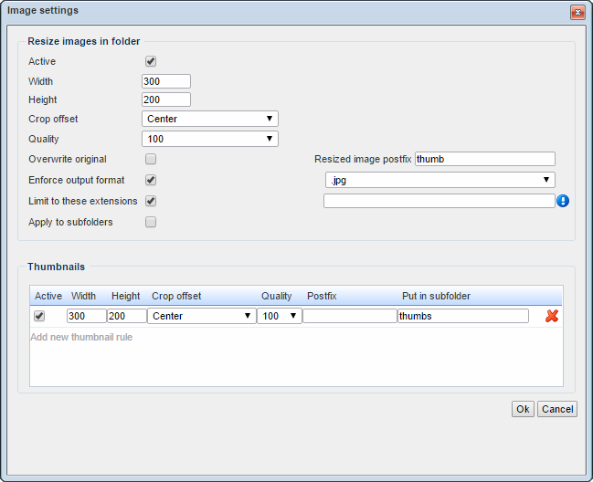The width and height of the screenshot is (593, 482).
Task: Focus the Put in subfolder thumbs field
Action: (462, 316)
